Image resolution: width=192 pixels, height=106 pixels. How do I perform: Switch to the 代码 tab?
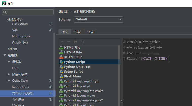(90, 32)
